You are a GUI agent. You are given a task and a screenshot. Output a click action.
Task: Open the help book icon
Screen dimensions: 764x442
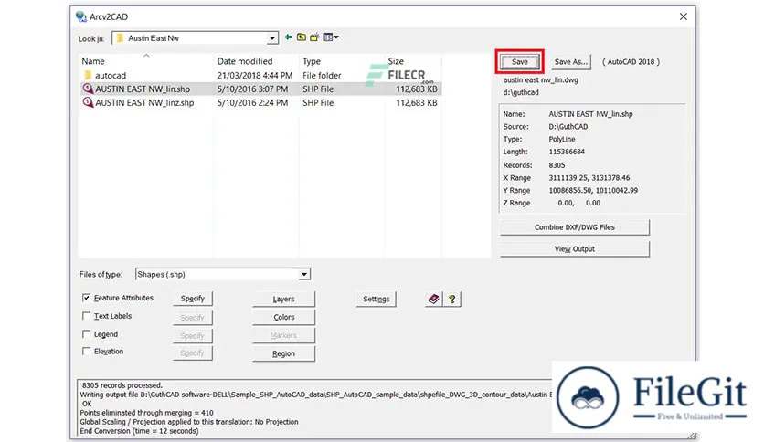(x=434, y=299)
